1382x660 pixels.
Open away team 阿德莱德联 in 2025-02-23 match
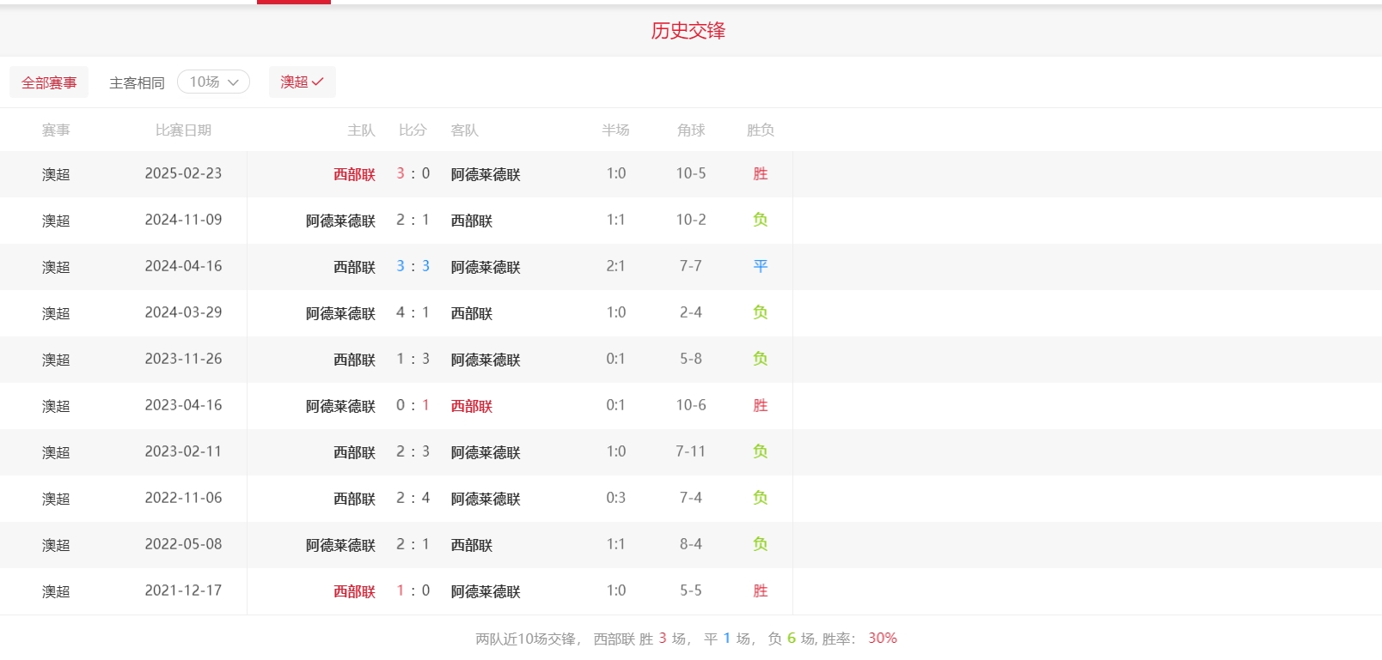(x=486, y=174)
